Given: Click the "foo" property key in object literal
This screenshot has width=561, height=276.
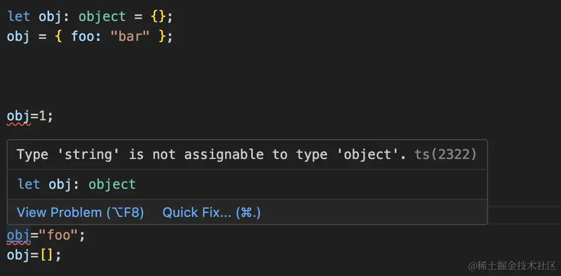Looking at the screenshot, I should (x=83, y=36).
